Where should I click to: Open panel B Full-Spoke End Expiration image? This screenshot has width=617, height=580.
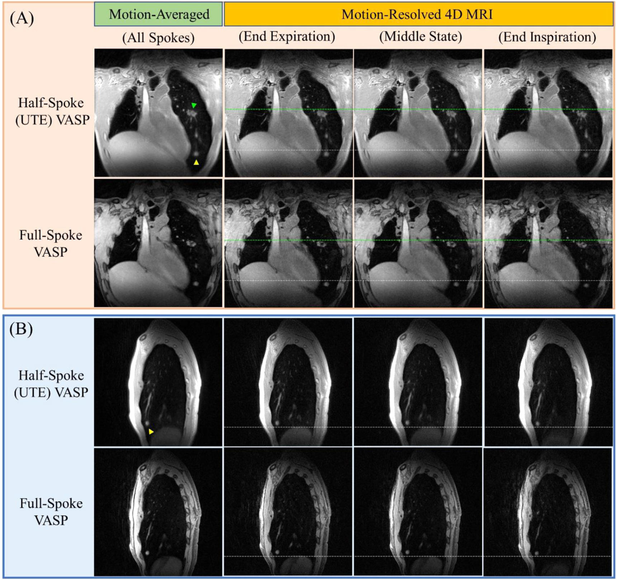(x=288, y=512)
